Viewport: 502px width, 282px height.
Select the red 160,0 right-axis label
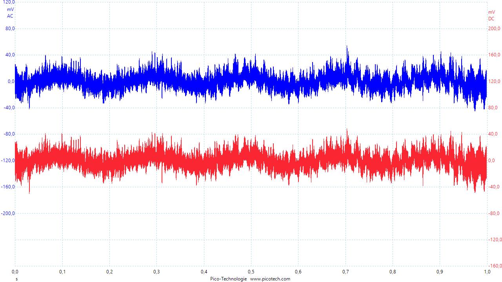[494, 55]
